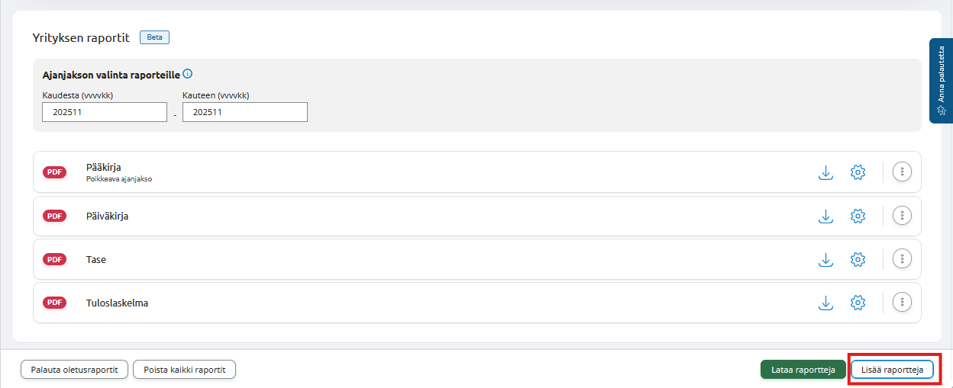Download the Päiväkirja report
The width and height of the screenshot is (953, 388).
(x=825, y=216)
